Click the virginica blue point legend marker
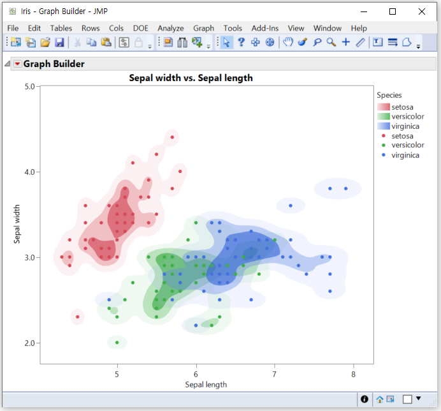This screenshot has width=441, height=411. click(x=384, y=155)
